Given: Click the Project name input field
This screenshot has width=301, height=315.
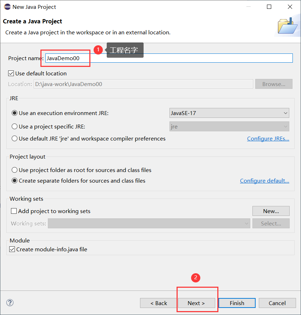Looking at the screenshot, I should click(x=169, y=58).
